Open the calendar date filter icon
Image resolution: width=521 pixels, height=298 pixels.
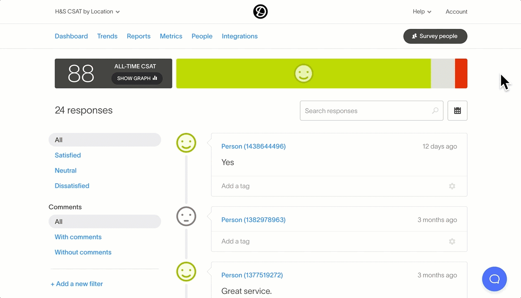coord(457,111)
